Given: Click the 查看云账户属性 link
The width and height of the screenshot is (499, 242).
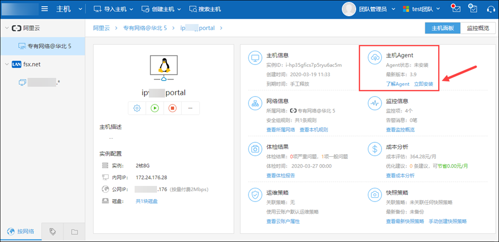Looking at the screenshot, I should click(x=283, y=221).
